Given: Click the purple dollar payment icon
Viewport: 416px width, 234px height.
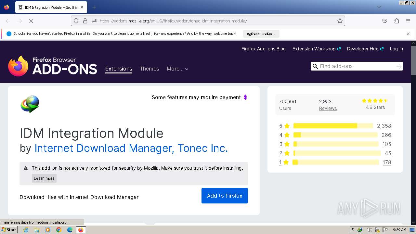Looking at the screenshot, I should (245, 97).
